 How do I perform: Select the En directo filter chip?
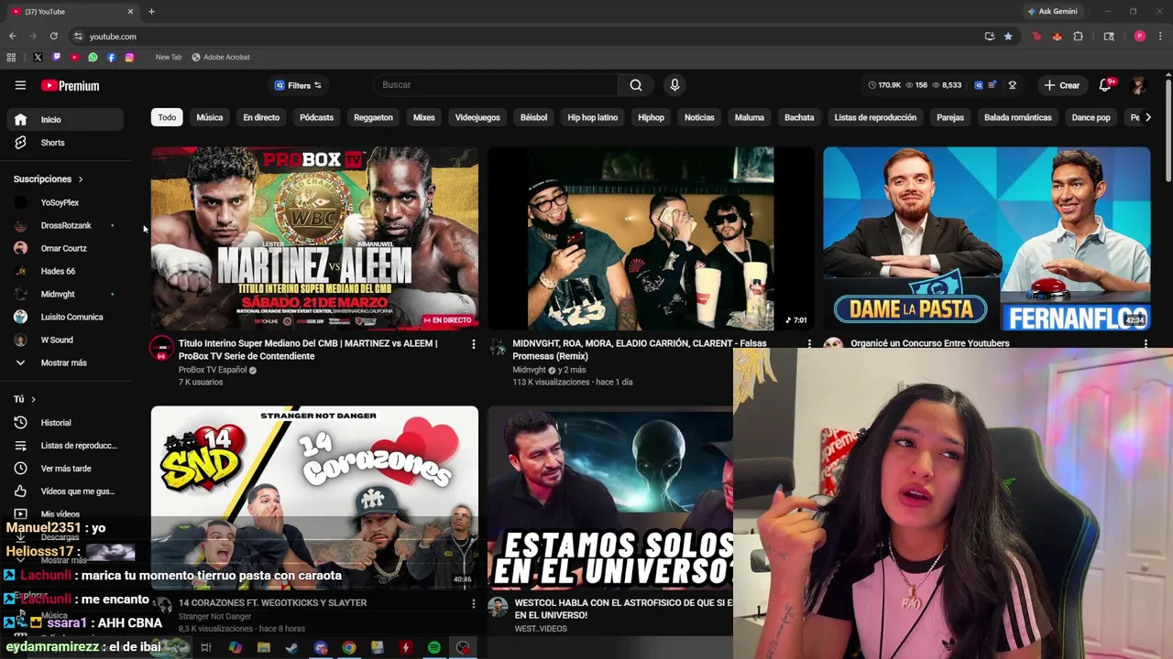coord(261,117)
